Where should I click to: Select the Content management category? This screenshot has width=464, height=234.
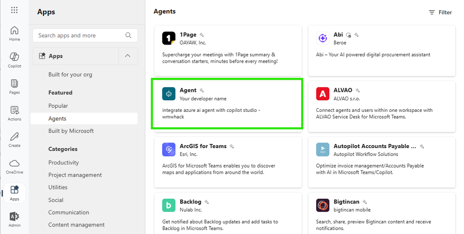click(x=76, y=225)
